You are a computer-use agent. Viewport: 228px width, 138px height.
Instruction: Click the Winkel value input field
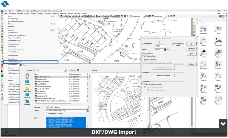pos(159,49)
